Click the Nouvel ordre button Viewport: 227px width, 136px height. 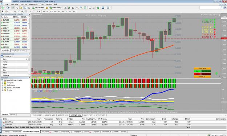point(38,8)
